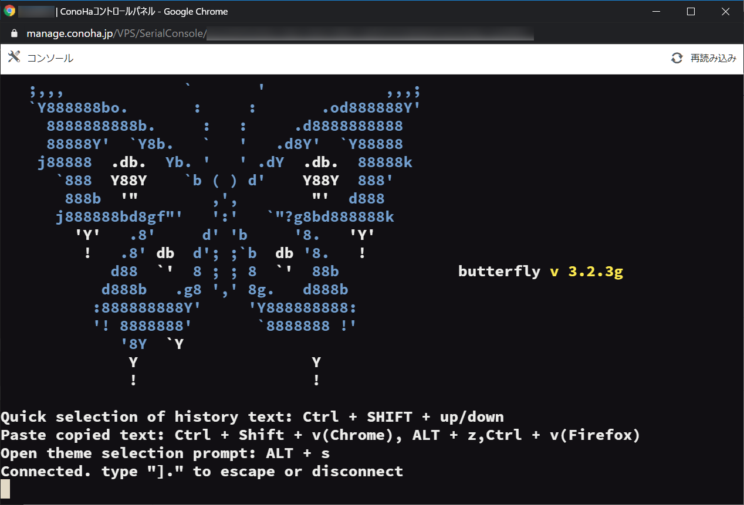Click the 再読み込み reload button label
744x505 pixels.
(713, 58)
